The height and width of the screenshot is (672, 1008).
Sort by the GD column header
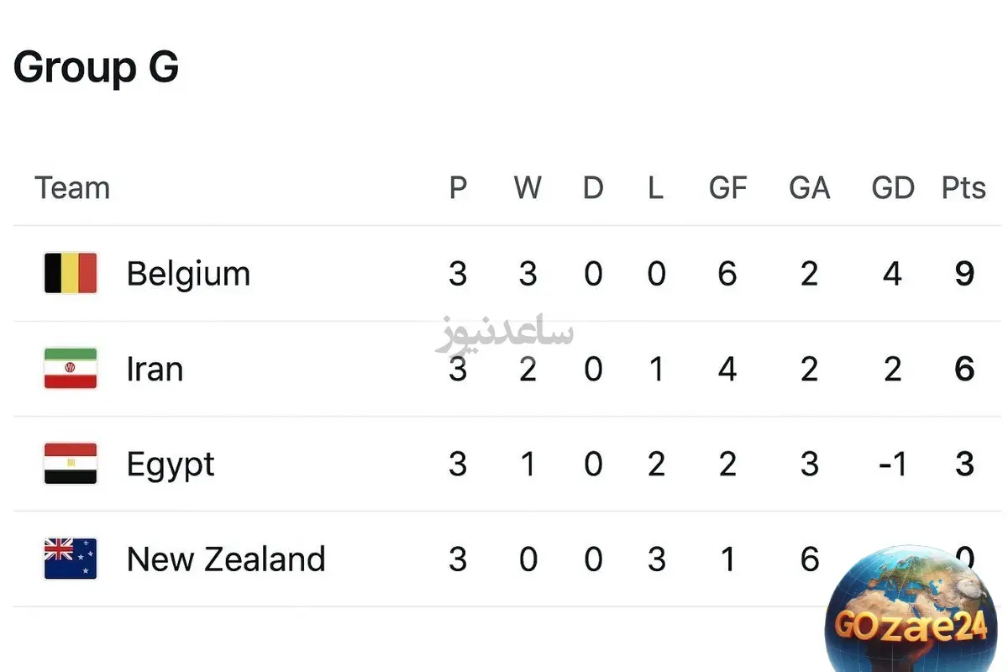892,188
